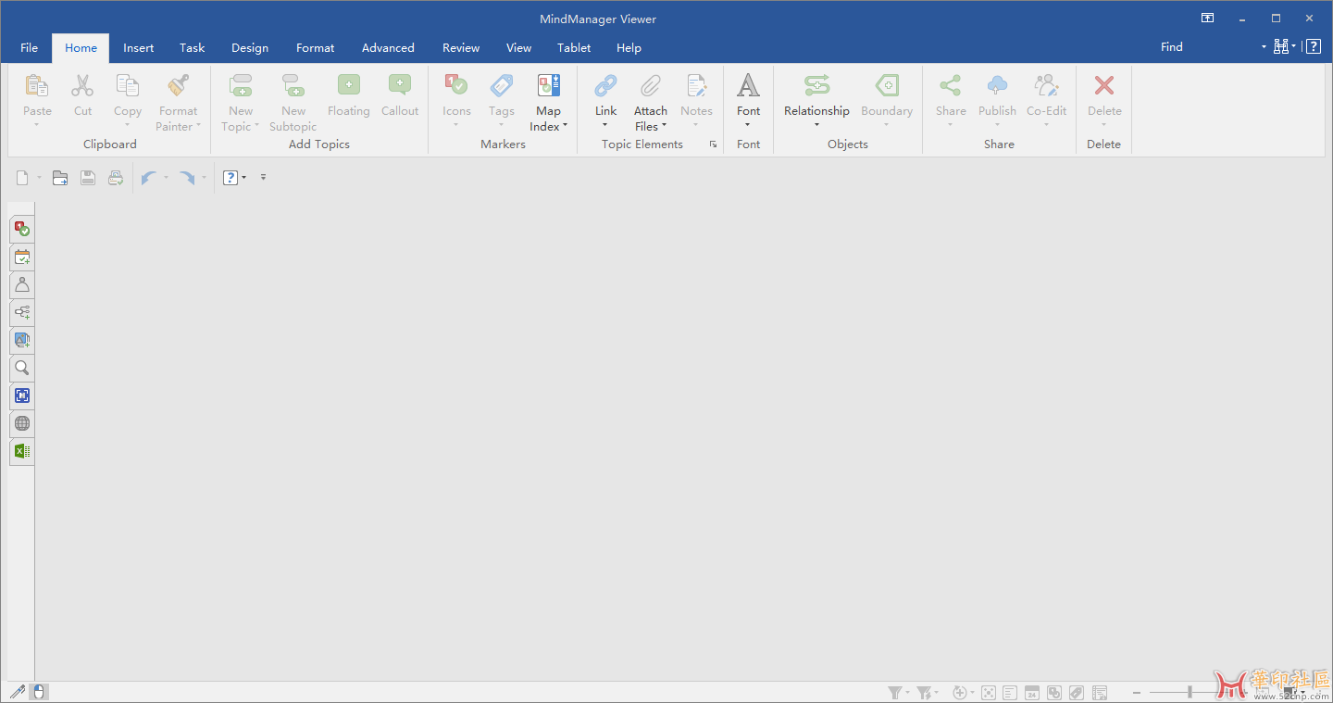Open the globe Browser side tab

[22, 423]
